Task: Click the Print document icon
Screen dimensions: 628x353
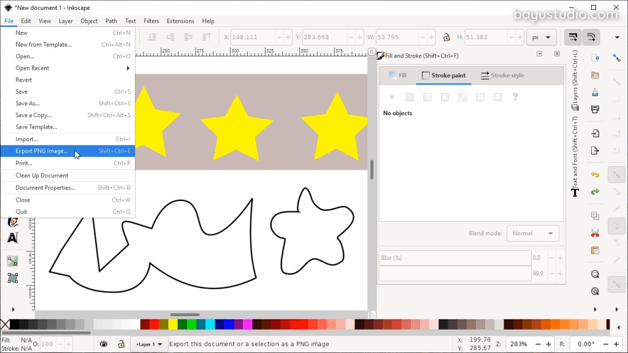Action: [x=594, y=110]
